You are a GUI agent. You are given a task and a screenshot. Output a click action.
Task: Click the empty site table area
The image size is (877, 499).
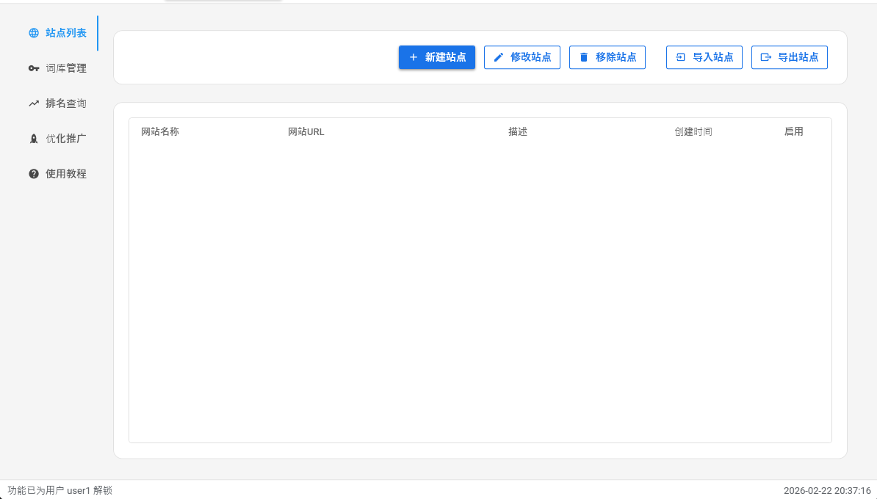pyautogui.click(x=480, y=294)
